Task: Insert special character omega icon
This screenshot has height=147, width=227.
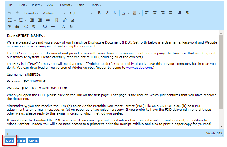Action: 45,27
